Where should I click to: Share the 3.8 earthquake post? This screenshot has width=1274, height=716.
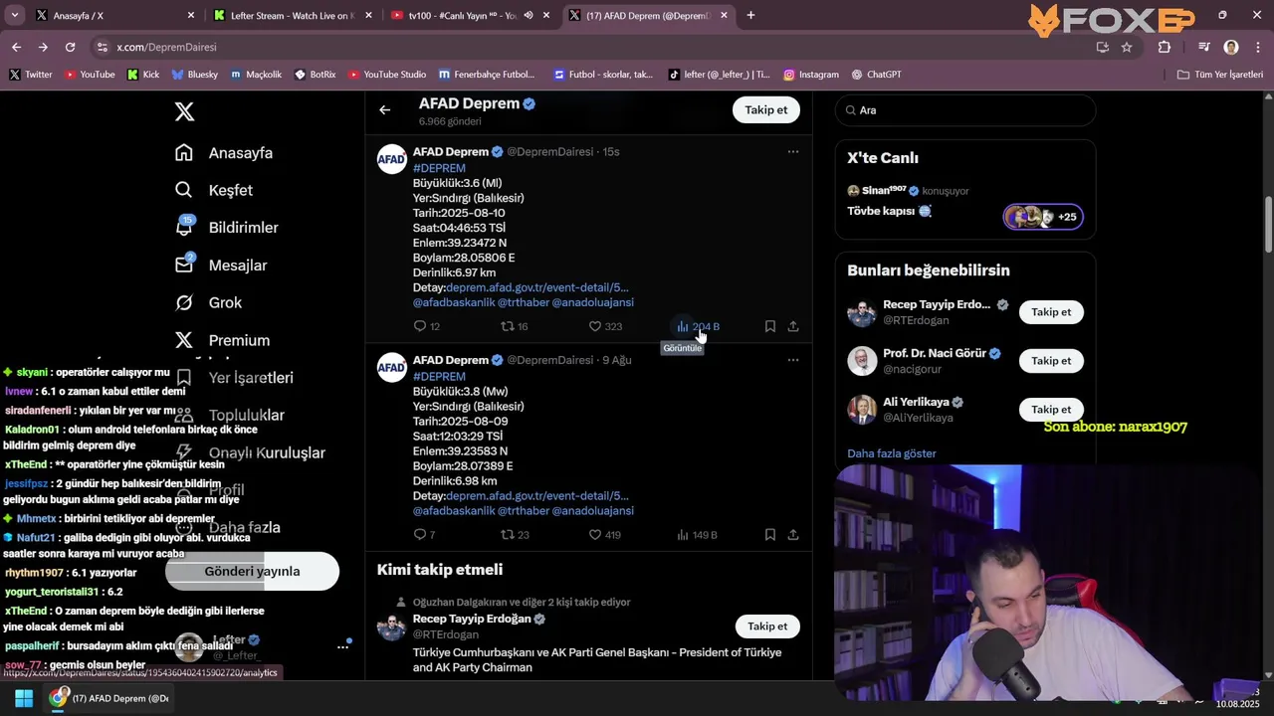click(792, 535)
